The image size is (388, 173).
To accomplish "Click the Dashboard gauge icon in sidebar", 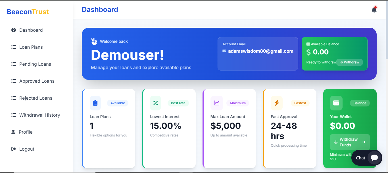I will (14, 30).
